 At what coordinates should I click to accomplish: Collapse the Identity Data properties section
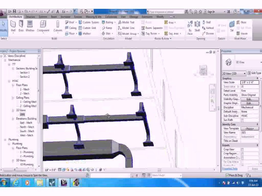tap(257, 124)
